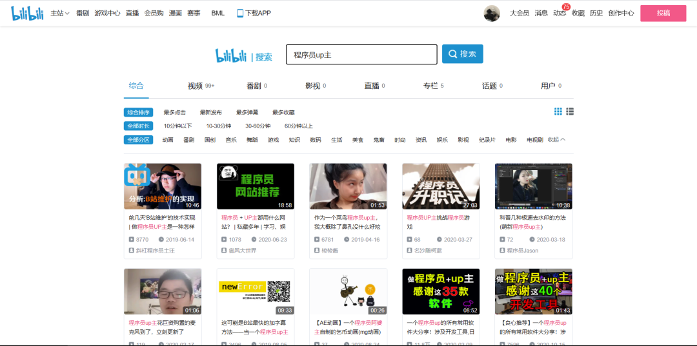Sort results by 最多收藏
The height and width of the screenshot is (346, 697).
(283, 113)
